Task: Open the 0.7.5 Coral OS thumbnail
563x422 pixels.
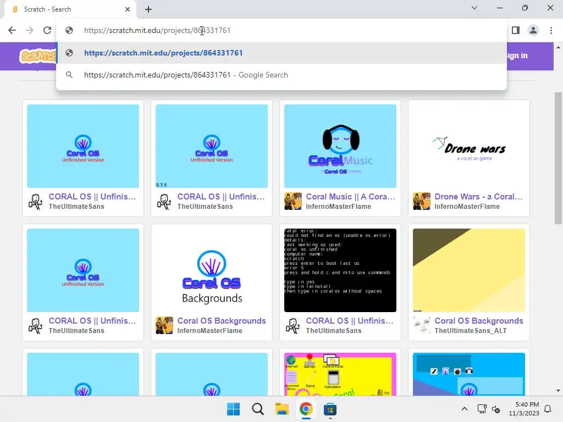Action: 212,146
